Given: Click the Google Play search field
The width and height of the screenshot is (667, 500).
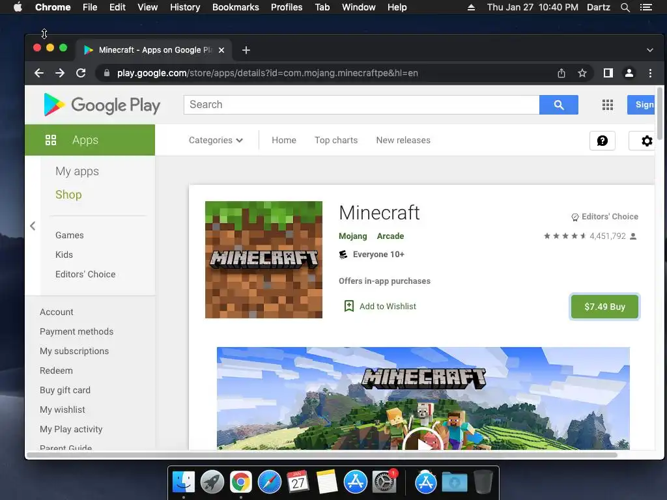Looking at the screenshot, I should (x=362, y=105).
